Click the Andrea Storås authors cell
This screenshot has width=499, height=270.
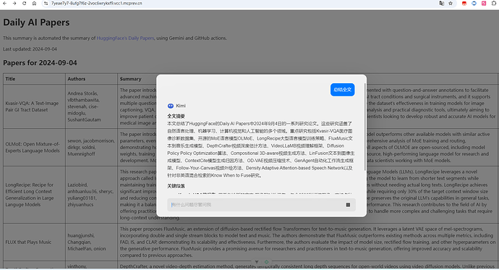click(x=91, y=106)
